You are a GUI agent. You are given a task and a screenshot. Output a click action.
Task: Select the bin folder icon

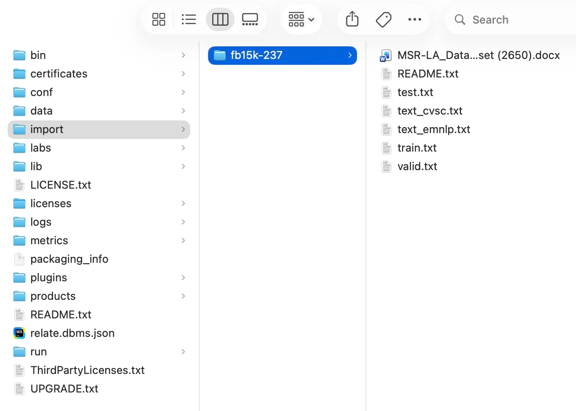pyautogui.click(x=19, y=55)
